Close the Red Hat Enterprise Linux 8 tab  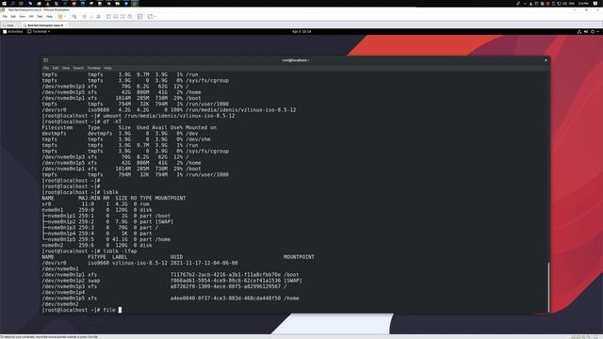[x=66, y=25]
